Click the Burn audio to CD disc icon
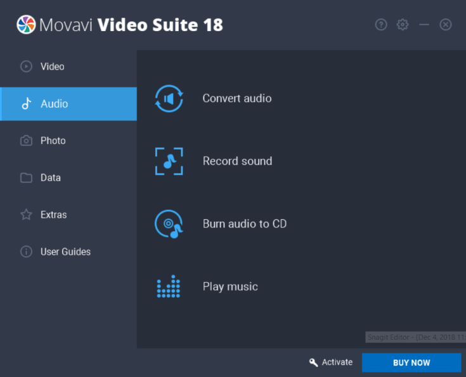466x377 pixels. click(169, 224)
